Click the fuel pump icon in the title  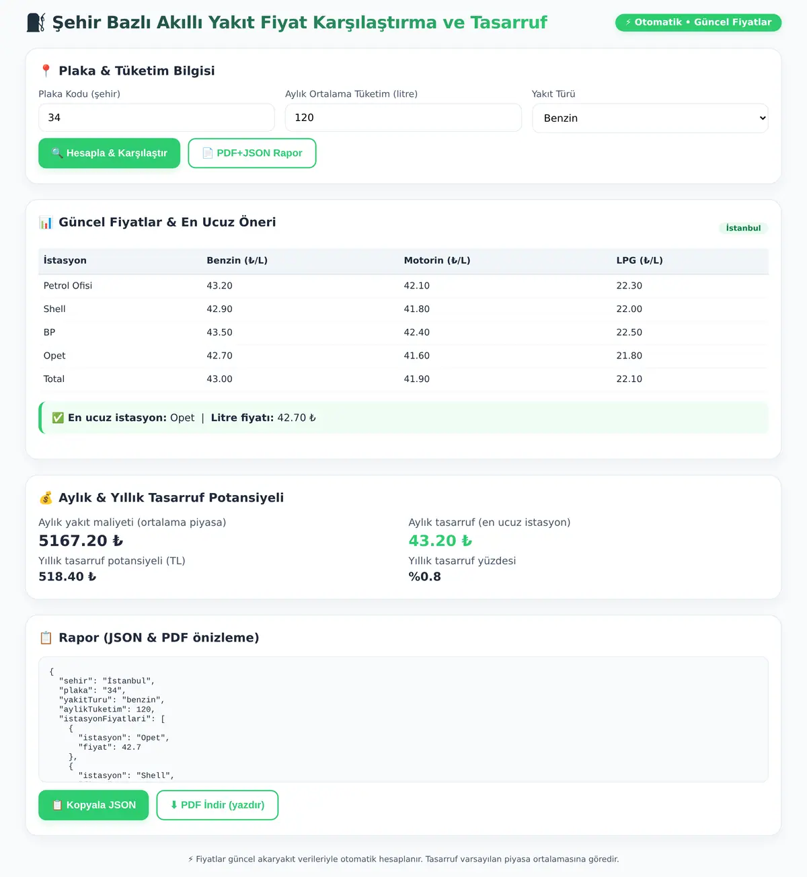[x=36, y=23]
